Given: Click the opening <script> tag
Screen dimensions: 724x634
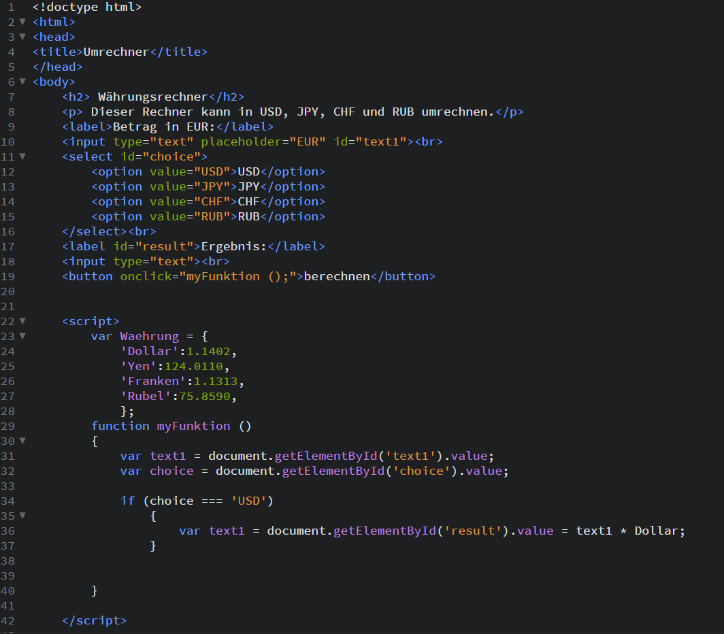Looking at the screenshot, I should click(x=91, y=321).
